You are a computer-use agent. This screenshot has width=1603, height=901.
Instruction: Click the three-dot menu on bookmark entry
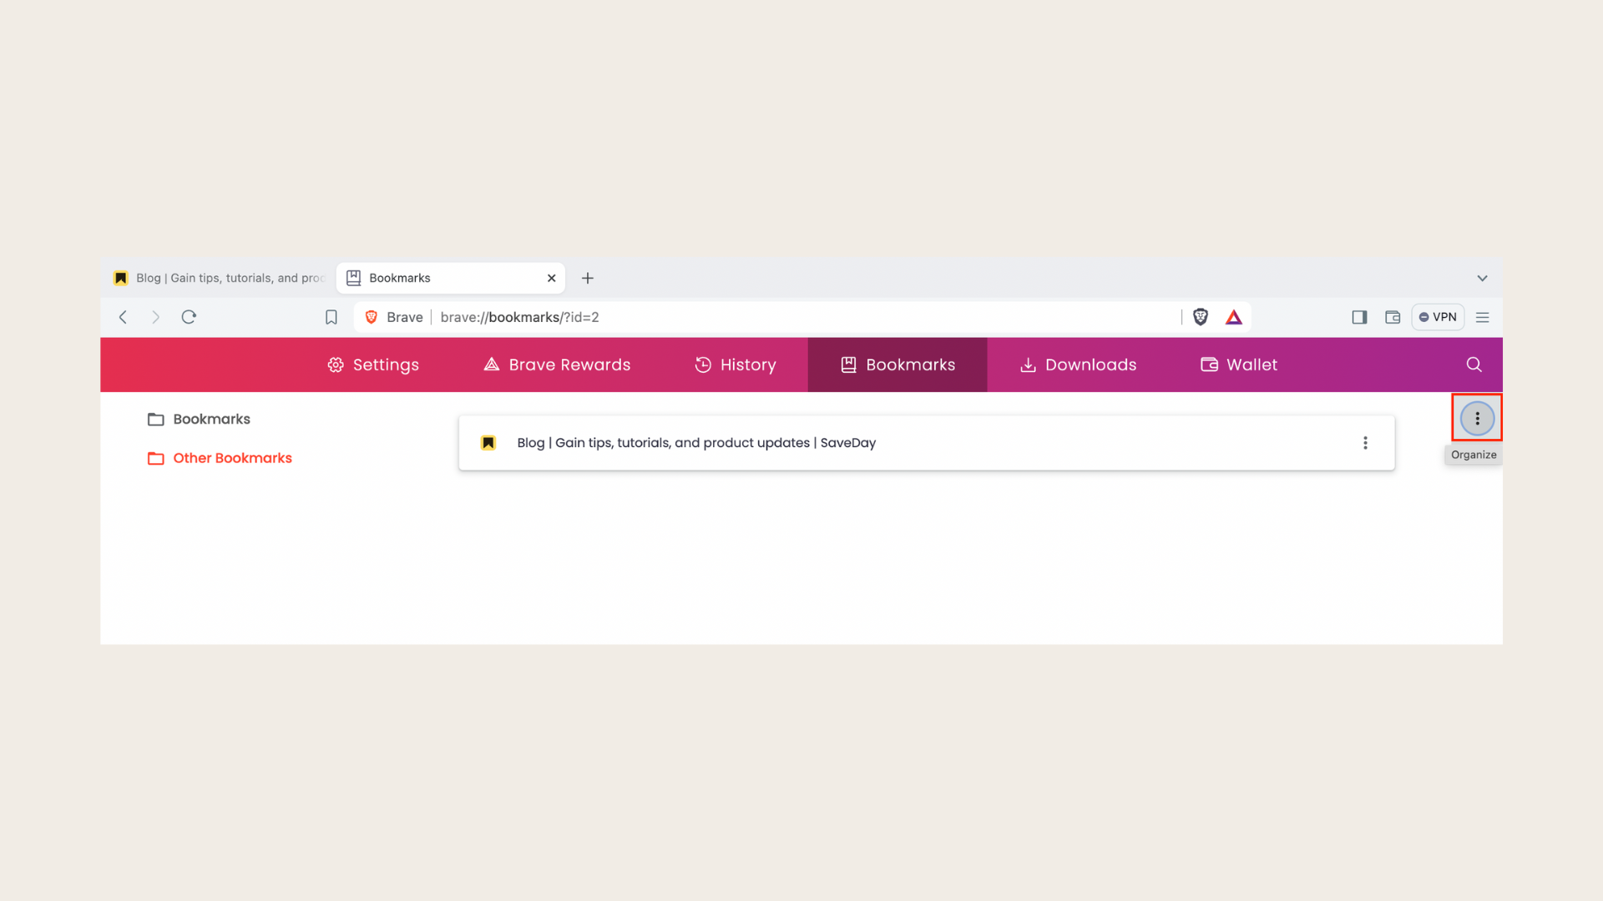point(1366,442)
